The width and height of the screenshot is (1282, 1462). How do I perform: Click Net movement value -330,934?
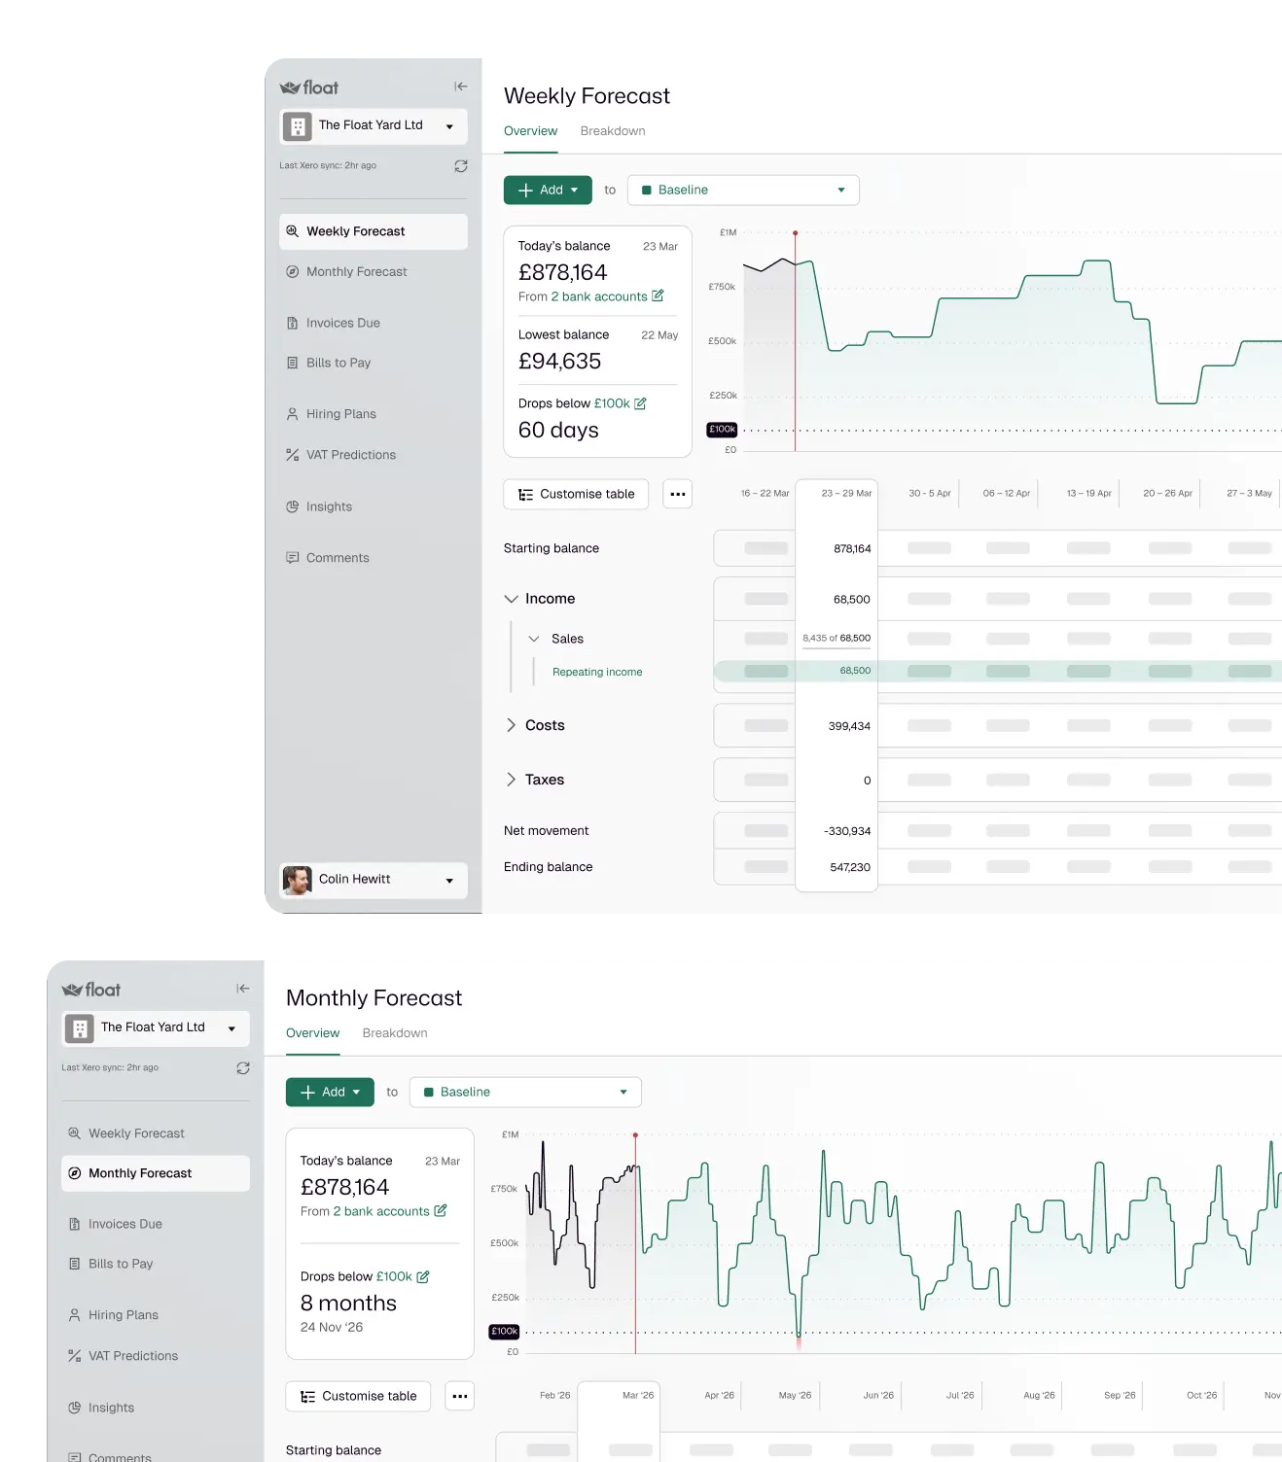pos(847,831)
